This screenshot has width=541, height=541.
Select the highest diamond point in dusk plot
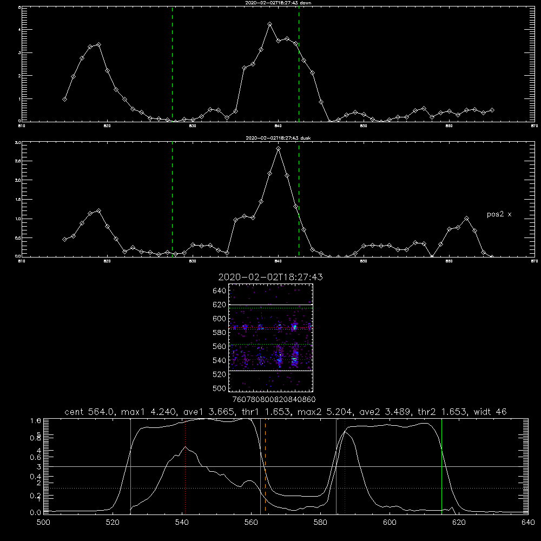279,149
